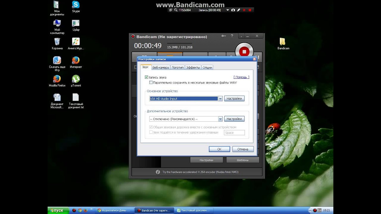The image size is (381, 214).
Task: Expand quick launch chevron in taskbar
Action: tap(91, 209)
